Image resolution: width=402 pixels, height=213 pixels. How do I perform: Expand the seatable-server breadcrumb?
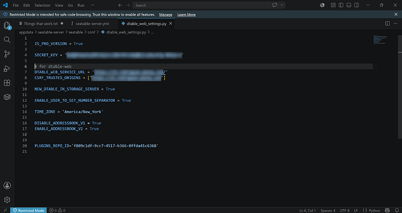click(x=51, y=32)
